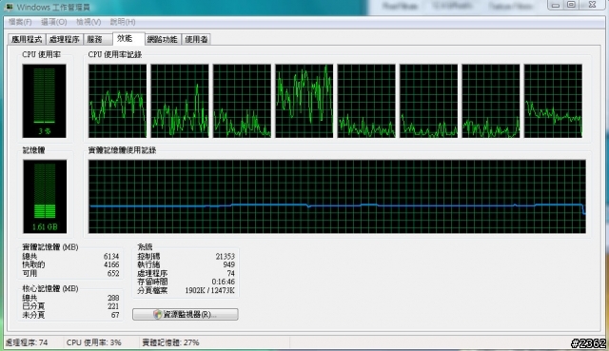Open the 選項(O) menu
This screenshot has height=351, width=609.
click(54, 22)
